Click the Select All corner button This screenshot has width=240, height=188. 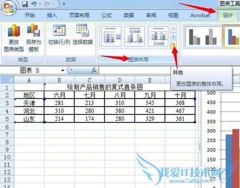[x=7, y=80]
